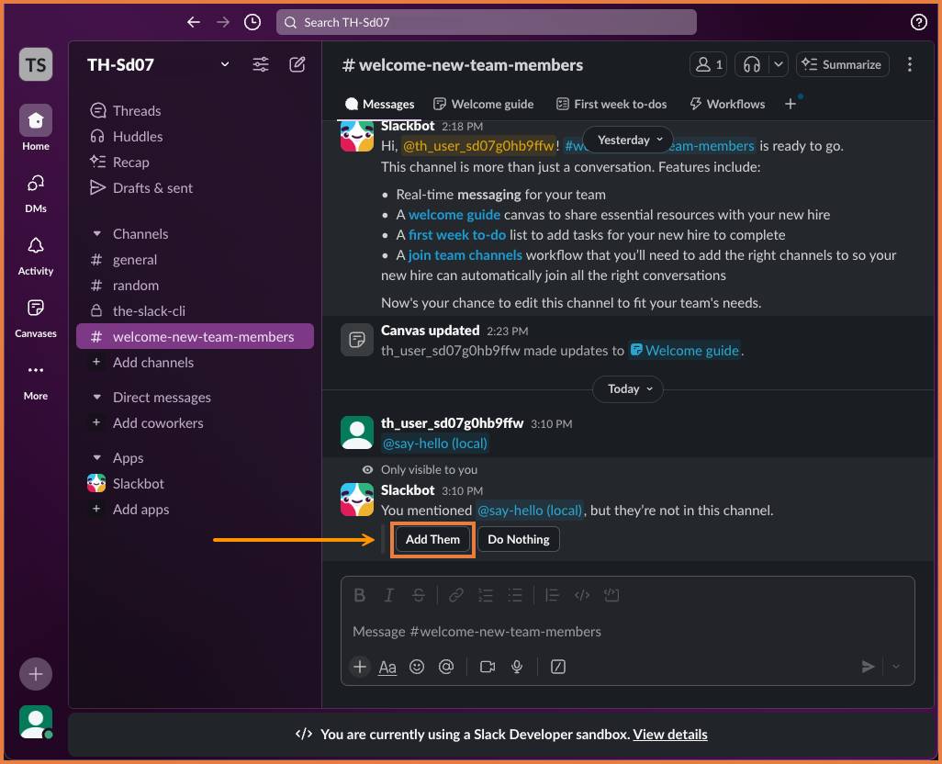This screenshot has width=942, height=764.
Task: View channel members count icon
Action: [x=709, y=65]
